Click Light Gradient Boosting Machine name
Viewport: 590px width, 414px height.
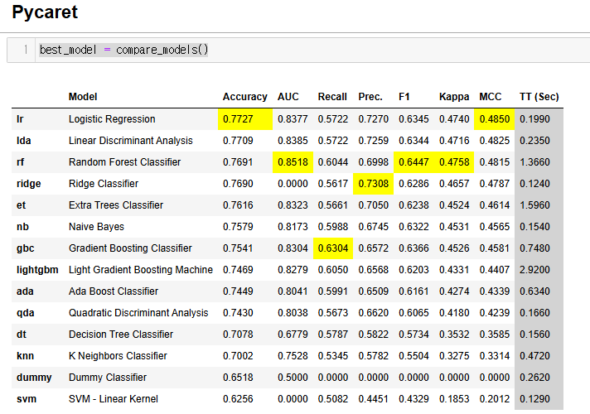141,270
